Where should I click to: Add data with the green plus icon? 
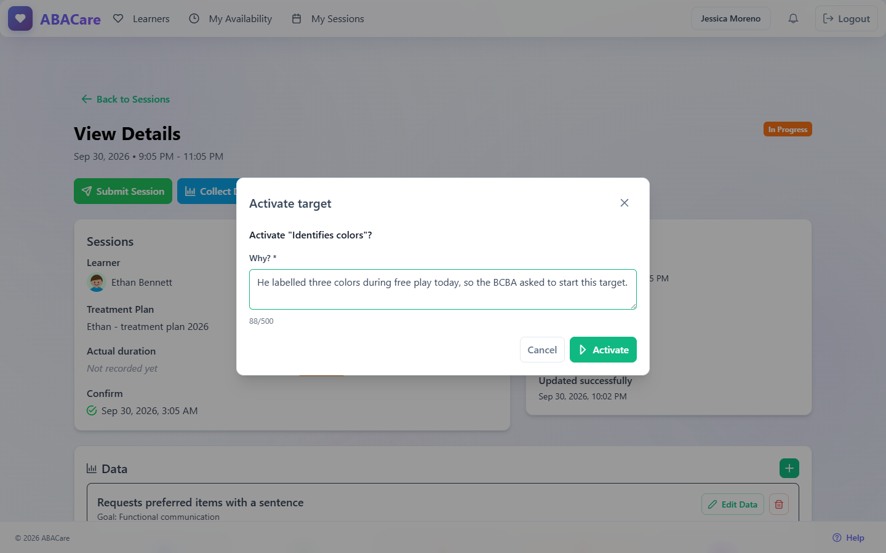(x=789, y=468)
